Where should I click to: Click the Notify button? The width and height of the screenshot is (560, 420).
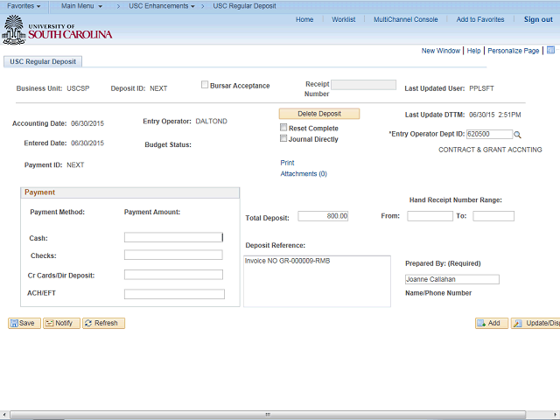point(61,323)
